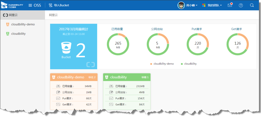The width and height of the screenshot is (261, 117).
Task: Click the Put请求 220 donut chart
Action: tap(198, 44)
